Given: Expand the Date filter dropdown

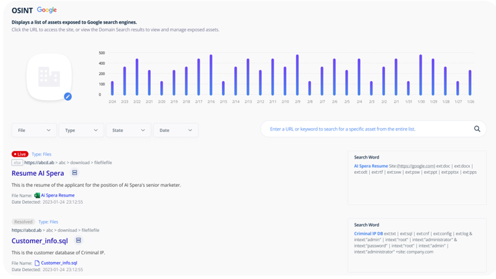Looking at the screenshot, I should (175, 130).
